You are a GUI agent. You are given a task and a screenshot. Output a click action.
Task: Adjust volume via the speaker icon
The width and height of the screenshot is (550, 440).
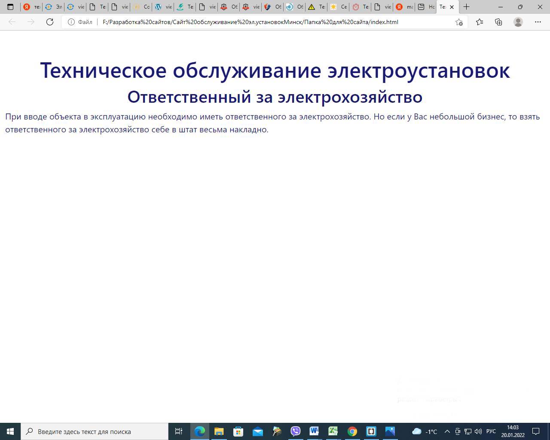pos(478,431)
